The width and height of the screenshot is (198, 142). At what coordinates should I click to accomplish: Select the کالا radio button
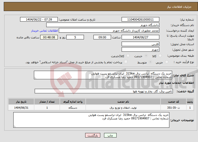[160, 56]
